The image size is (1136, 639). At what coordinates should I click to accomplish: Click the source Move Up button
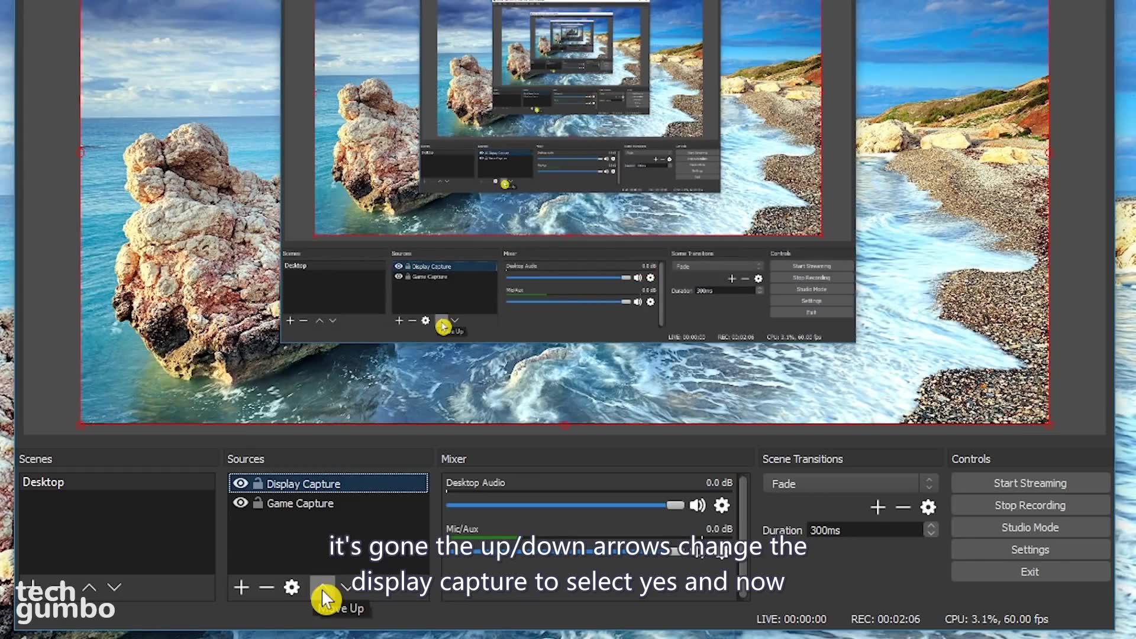322,586
